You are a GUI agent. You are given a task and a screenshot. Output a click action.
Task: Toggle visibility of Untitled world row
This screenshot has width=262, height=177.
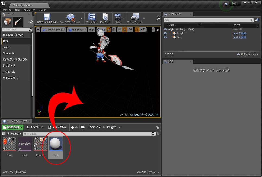pos(165,29)
